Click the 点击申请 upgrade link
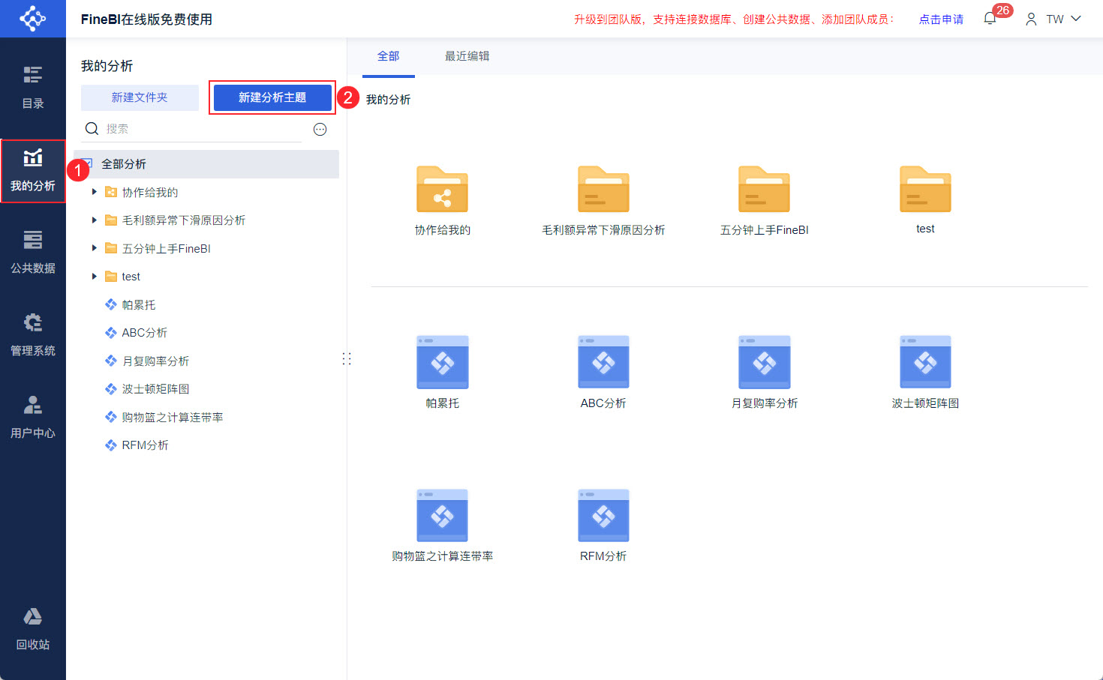 [x=942, y=19]
